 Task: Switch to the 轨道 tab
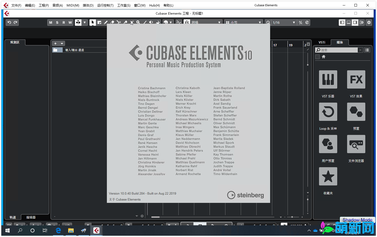[13, 217]
